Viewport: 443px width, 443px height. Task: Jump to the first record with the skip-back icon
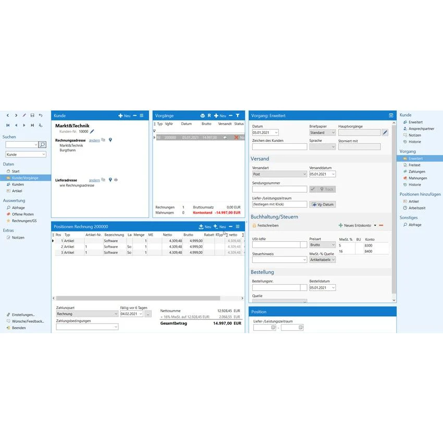point(8,125)
